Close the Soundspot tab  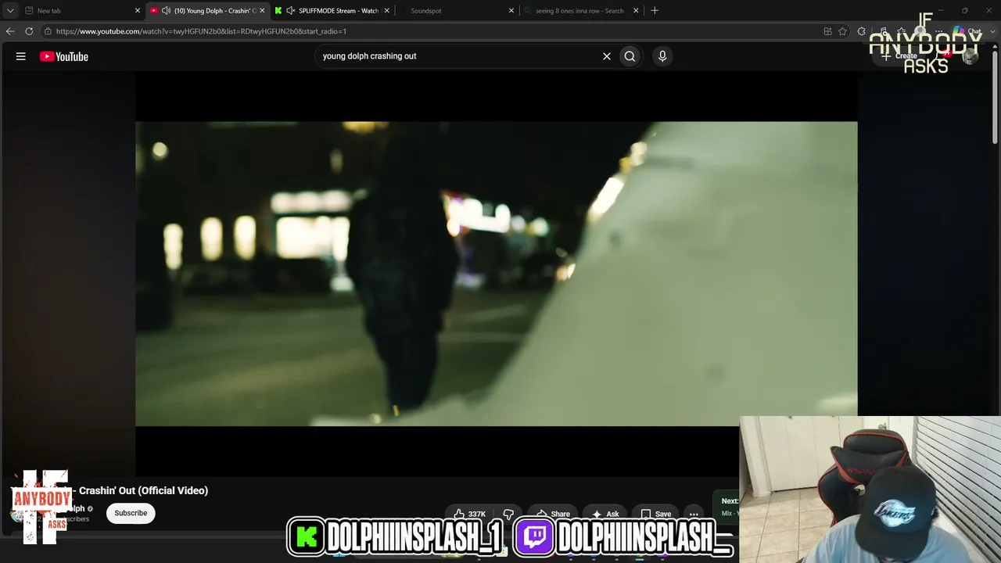click(511, 11)
